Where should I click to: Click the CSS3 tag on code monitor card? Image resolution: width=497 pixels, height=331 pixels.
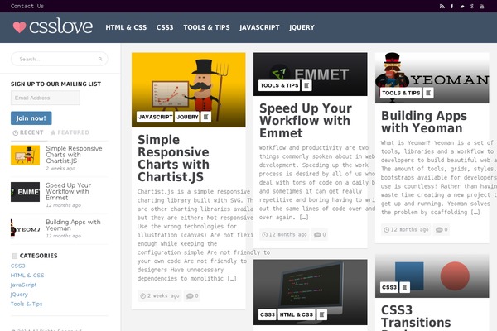268,314
